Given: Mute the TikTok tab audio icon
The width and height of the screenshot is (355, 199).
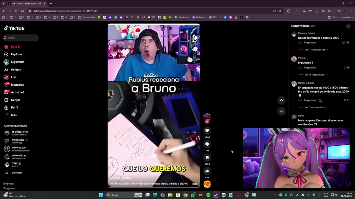Looking at the screenshot, I should point(40,4).
